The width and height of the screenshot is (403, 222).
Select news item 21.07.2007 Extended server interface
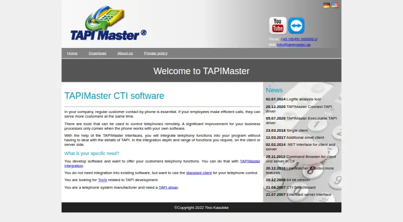(x=298, y=194)
